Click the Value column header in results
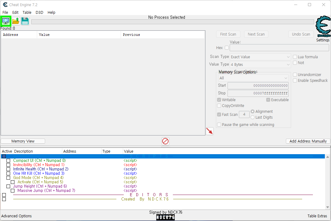The image size is (331, 221). pos(79,35)
